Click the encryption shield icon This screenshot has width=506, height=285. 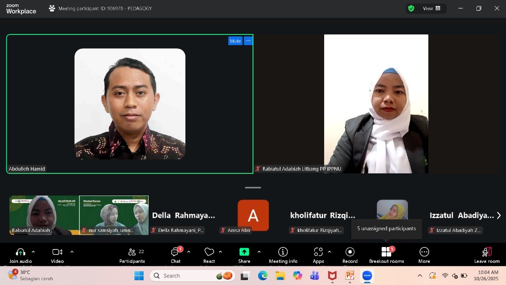coord(411,8)
